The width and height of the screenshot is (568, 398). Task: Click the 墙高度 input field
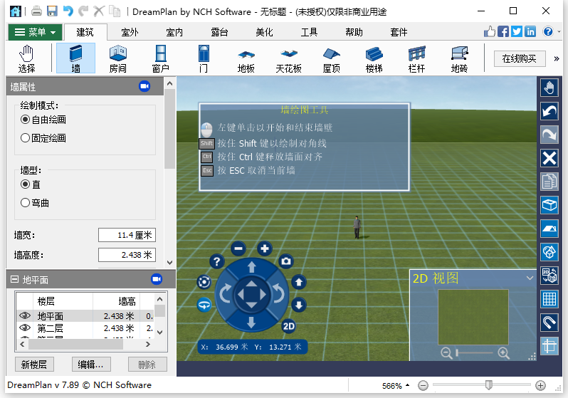127,255
